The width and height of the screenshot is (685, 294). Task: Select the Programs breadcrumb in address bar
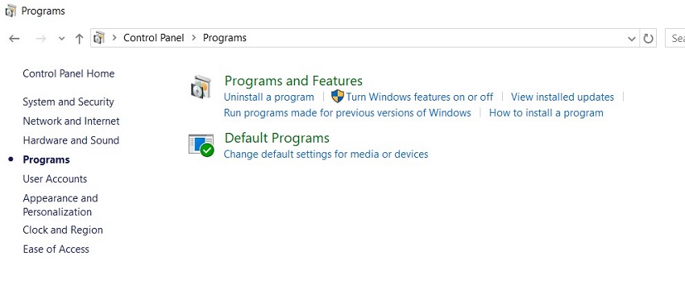tap(225, 38)
